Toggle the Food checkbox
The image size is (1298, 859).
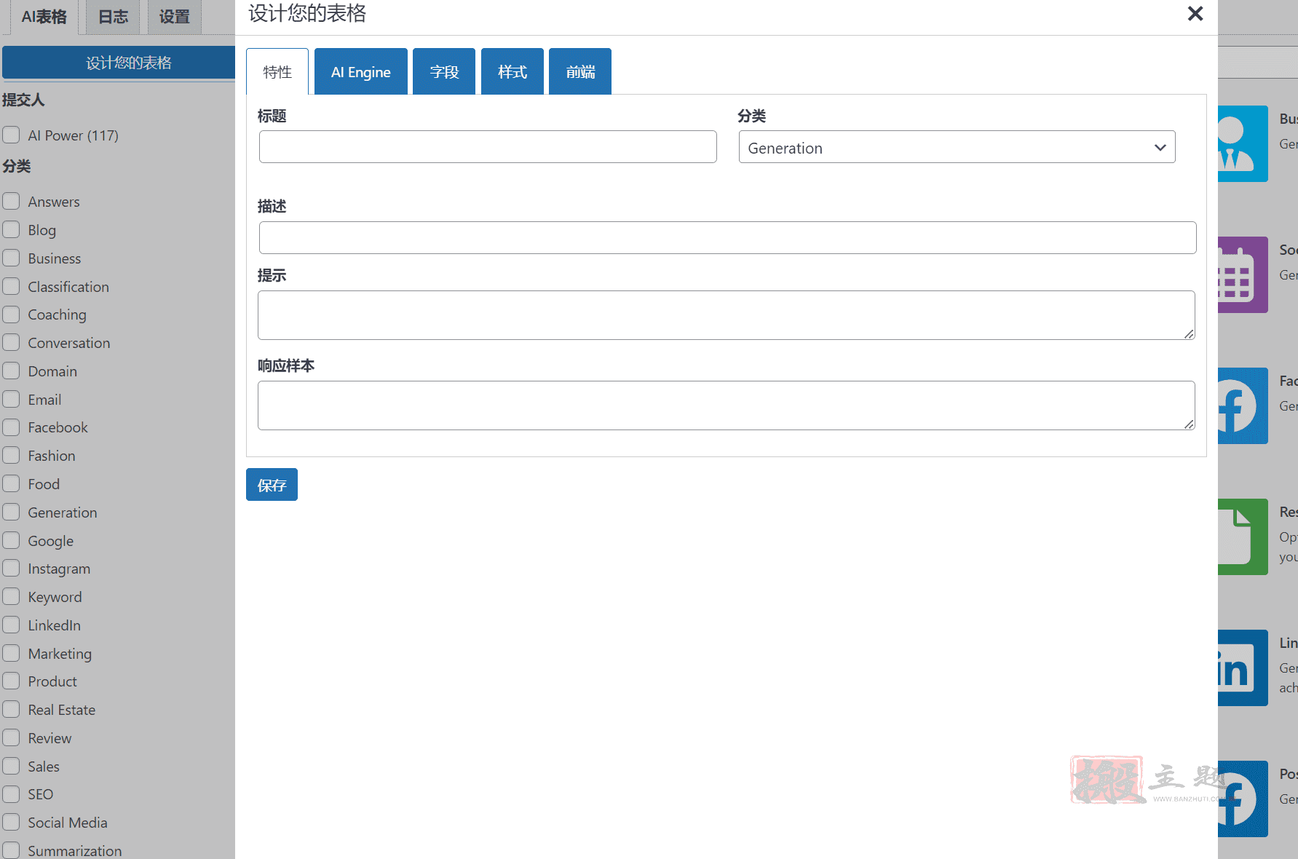pos(11,483)
